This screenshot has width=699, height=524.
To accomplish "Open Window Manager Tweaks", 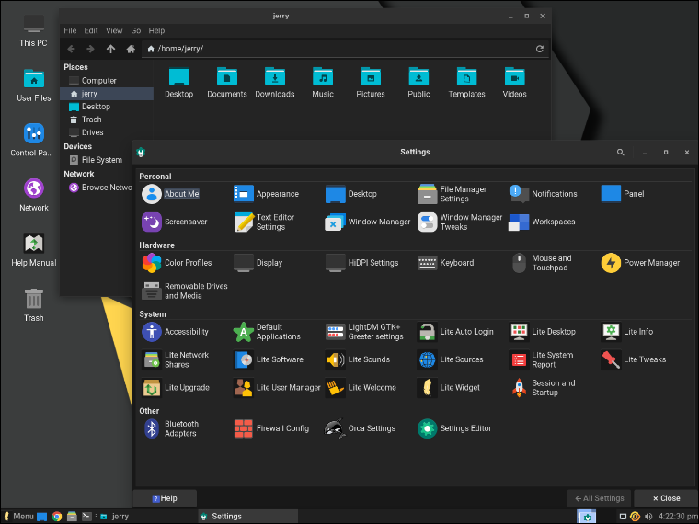I will (460, 222).
